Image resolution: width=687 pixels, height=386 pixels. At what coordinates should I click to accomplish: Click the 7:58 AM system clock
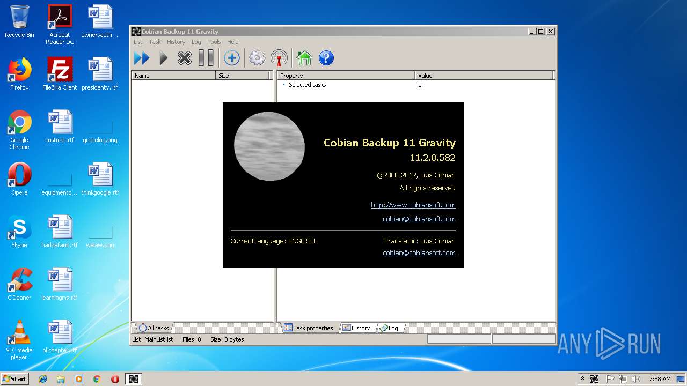[660, 379]
